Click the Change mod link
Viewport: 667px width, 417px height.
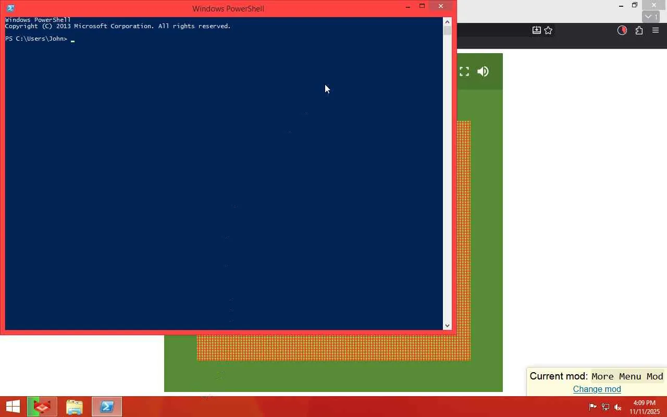tap(597, 389)
